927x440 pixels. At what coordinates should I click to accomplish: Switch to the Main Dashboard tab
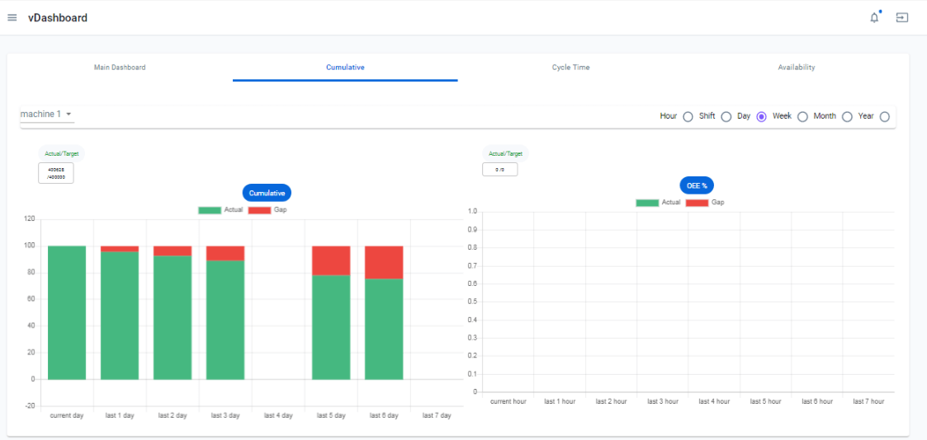(x=120, y=68)
